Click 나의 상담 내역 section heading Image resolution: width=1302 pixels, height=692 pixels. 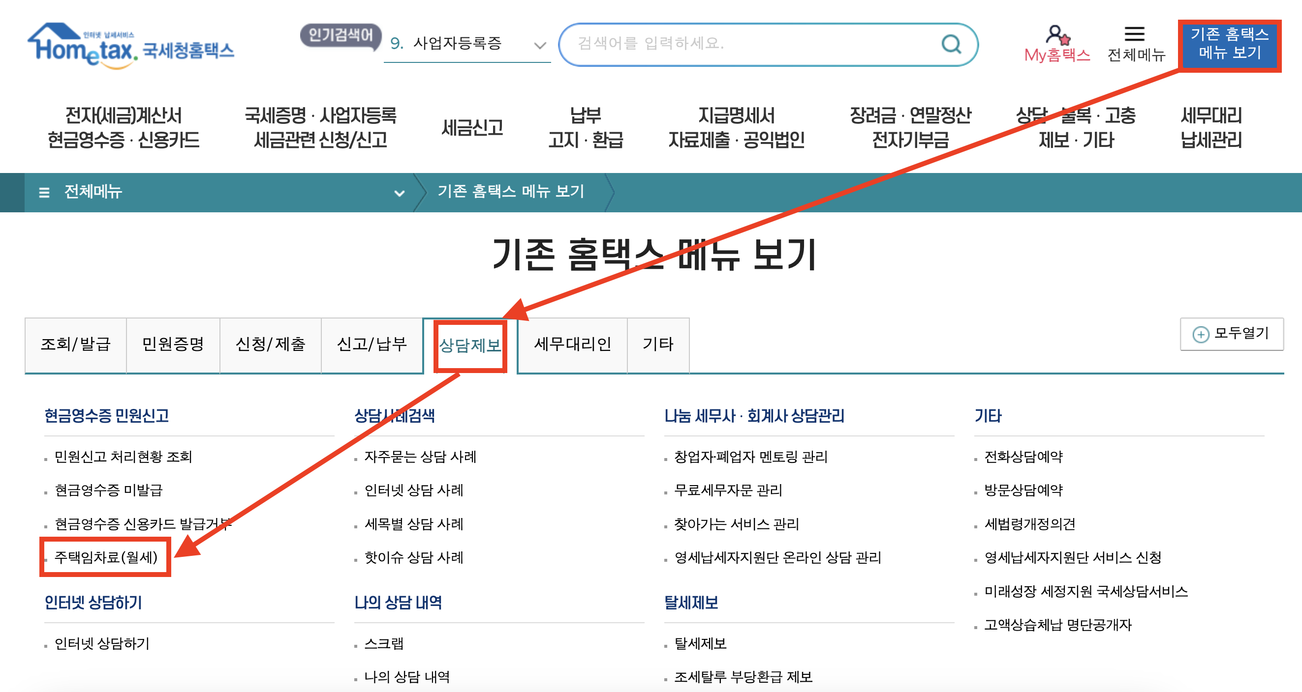398,603
